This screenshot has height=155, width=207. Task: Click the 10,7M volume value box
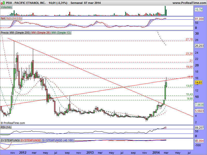tap(199, 10)
